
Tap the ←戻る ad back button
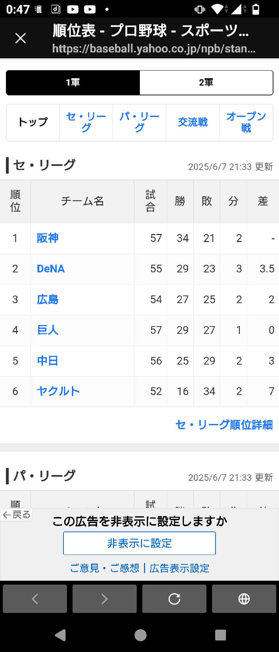[x=16, y=514]
